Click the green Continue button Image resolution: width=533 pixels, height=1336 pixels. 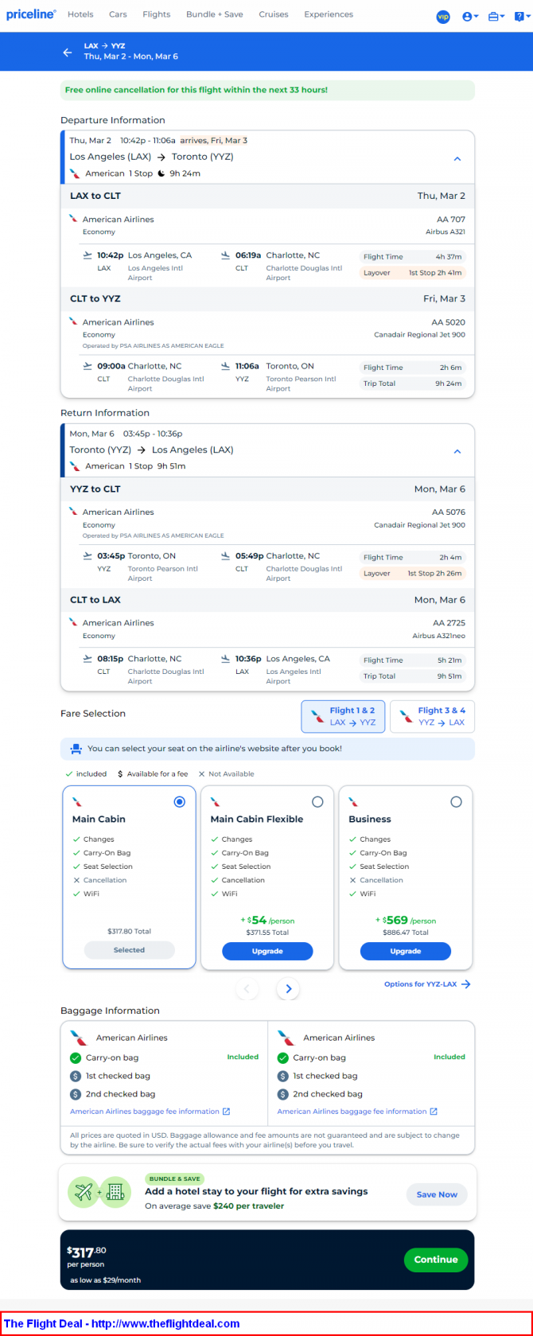436,1260
